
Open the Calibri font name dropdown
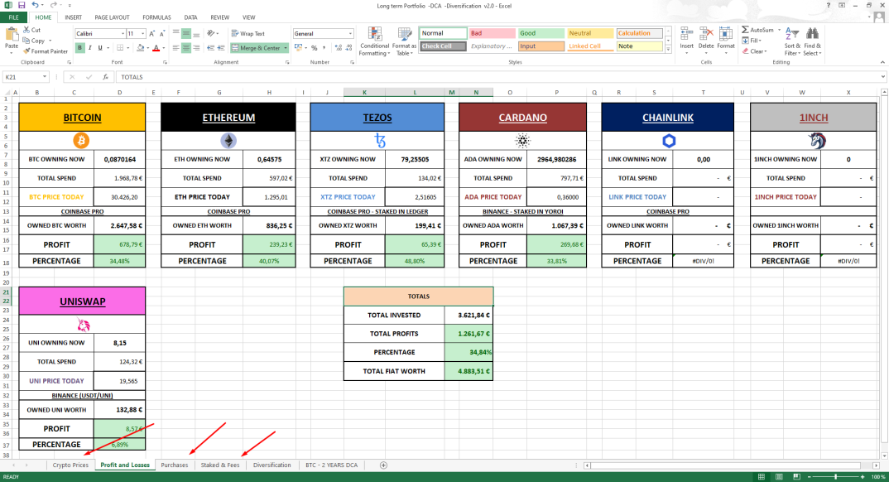(122, 33)
